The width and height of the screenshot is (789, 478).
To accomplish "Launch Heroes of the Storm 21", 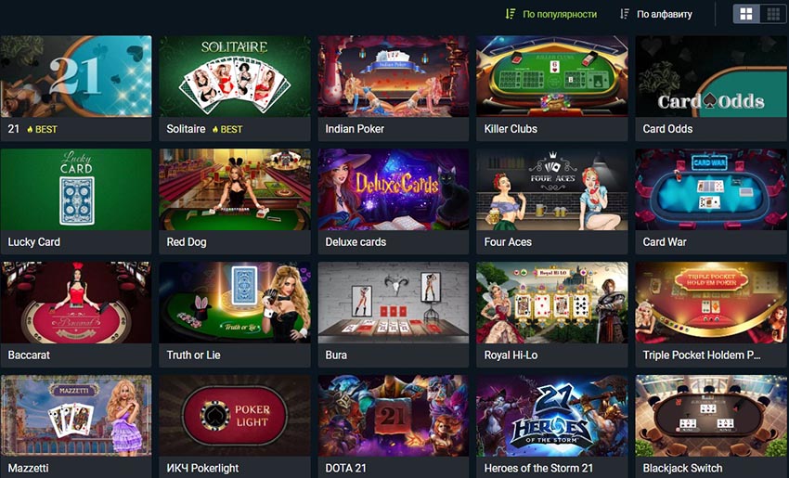I will (x=552, y=426).
